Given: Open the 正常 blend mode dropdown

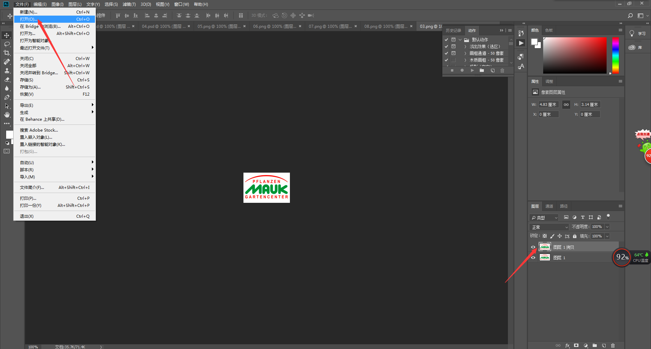Looking at the screenshot, I should [x=549, y=227].
